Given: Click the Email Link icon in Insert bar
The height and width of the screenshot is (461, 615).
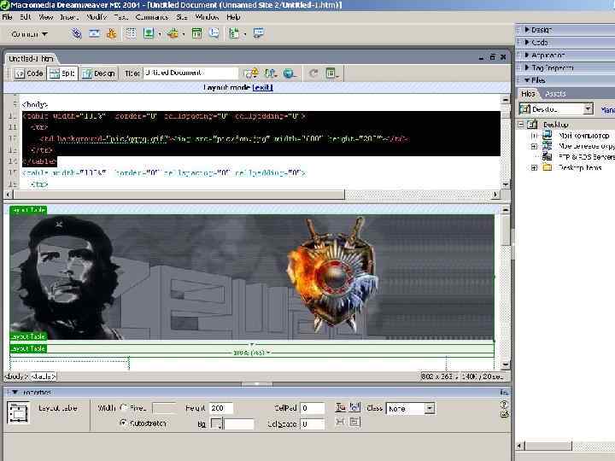Looking at the screenshot, I should click(x=95, y=33).
